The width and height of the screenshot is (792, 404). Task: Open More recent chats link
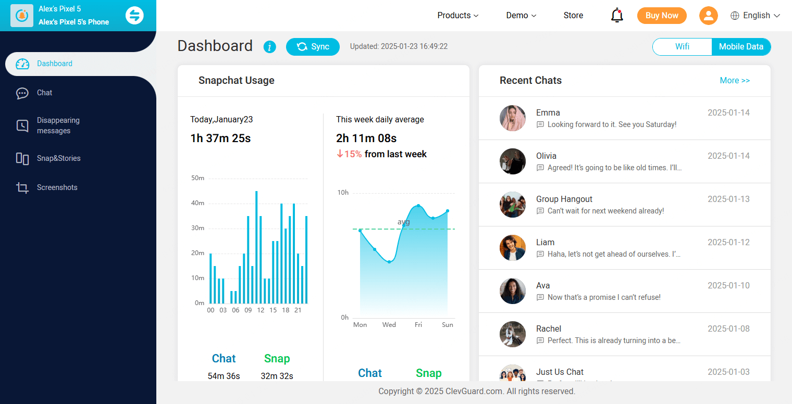click(x=735, y=80)
